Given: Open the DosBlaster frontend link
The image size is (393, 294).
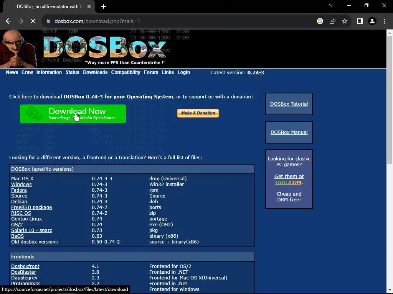Looking at the screenshot, I should [23, 272].
